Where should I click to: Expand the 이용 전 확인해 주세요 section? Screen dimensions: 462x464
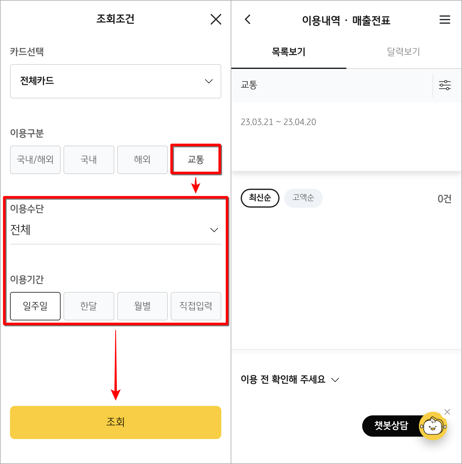point(289,380)
